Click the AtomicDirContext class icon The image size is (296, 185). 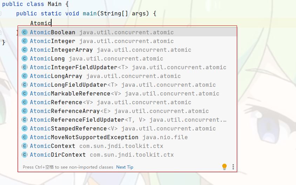pyautogui.click(x=24, y=155)
